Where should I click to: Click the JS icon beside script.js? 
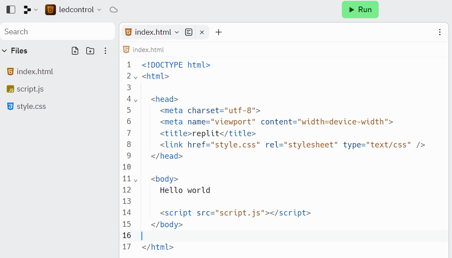10,89
